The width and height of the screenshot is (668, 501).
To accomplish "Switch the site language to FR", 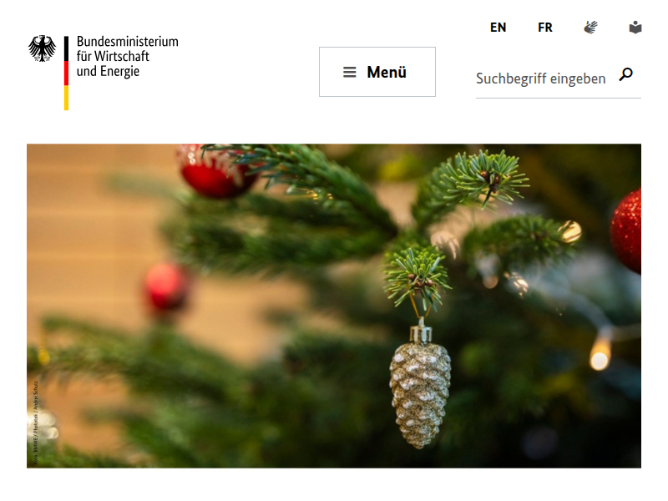I will (545, 28).
